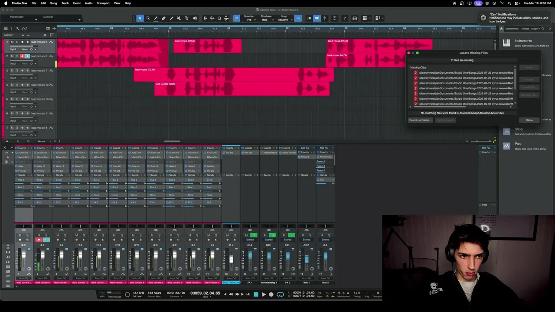Close the Locate Missing Files dialog
This screenshot has height=312, width=555.
pyautogui.click(x=529, y=120)
